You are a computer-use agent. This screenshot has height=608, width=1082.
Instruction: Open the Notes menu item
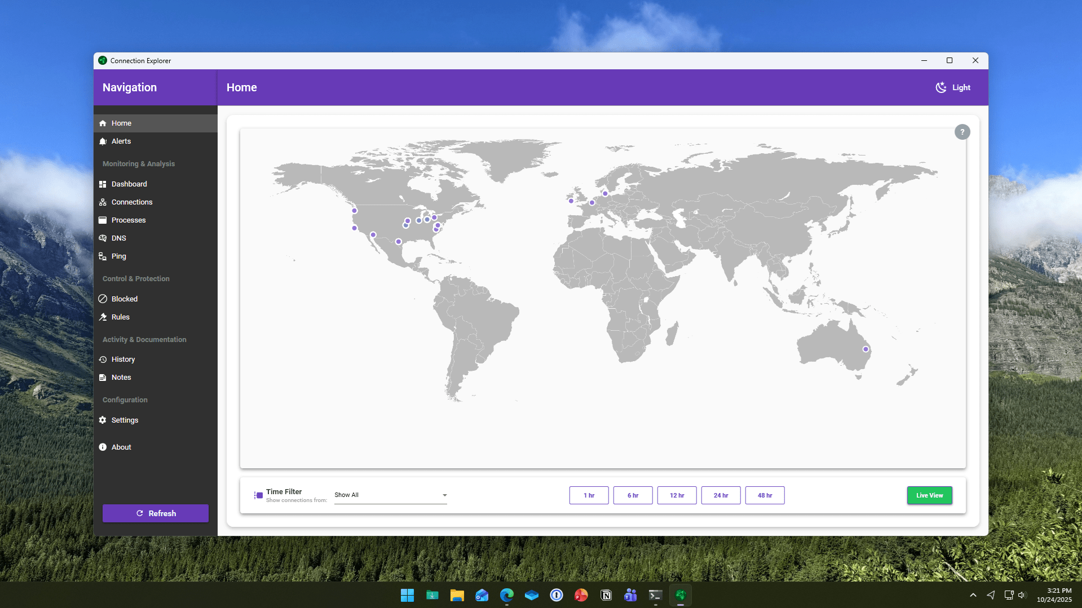(121, 378)
